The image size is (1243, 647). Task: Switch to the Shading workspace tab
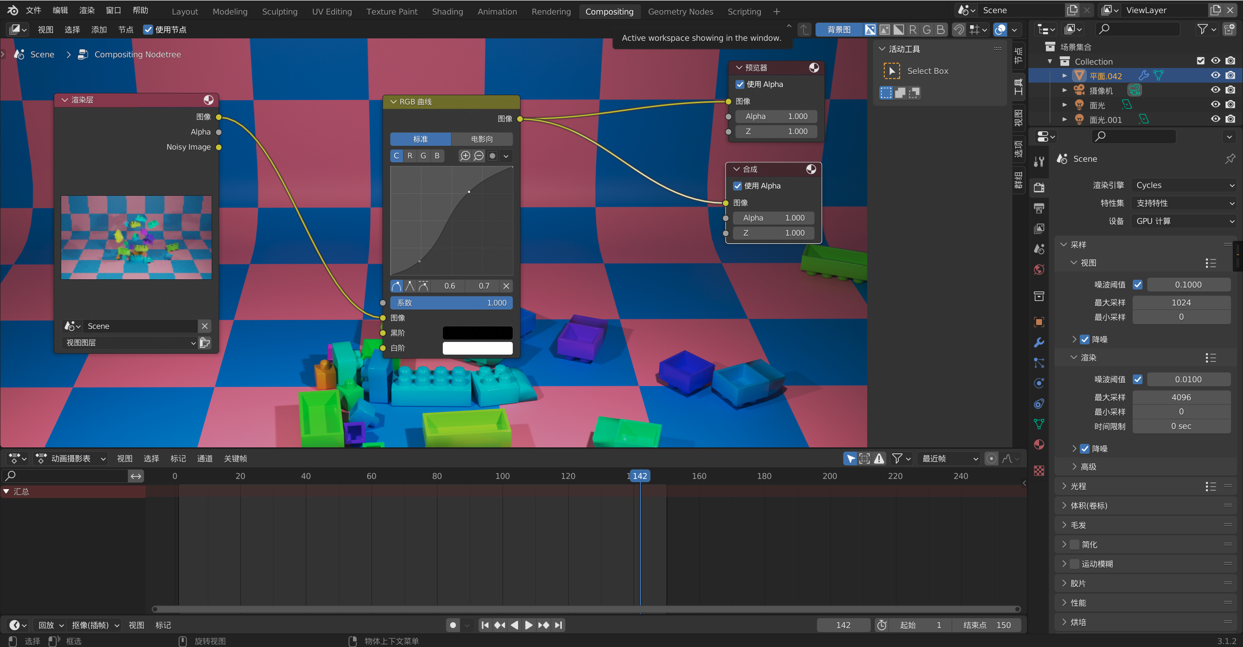447,12
